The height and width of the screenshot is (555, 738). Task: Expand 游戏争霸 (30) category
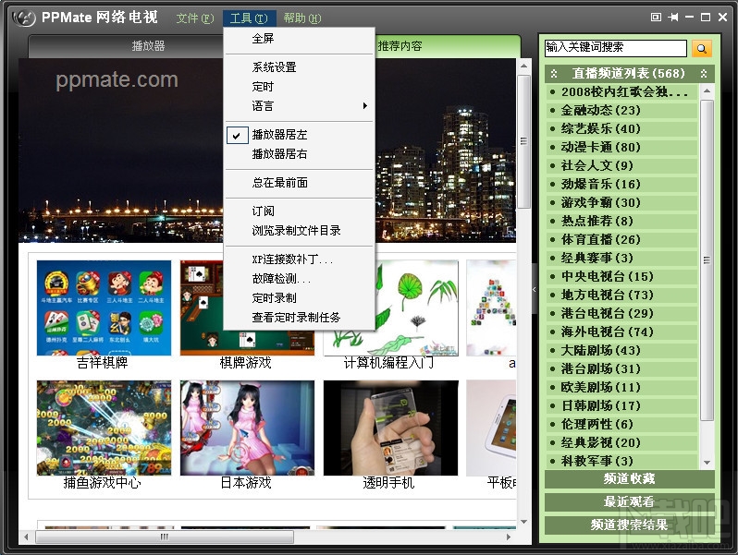coord(622,202)
